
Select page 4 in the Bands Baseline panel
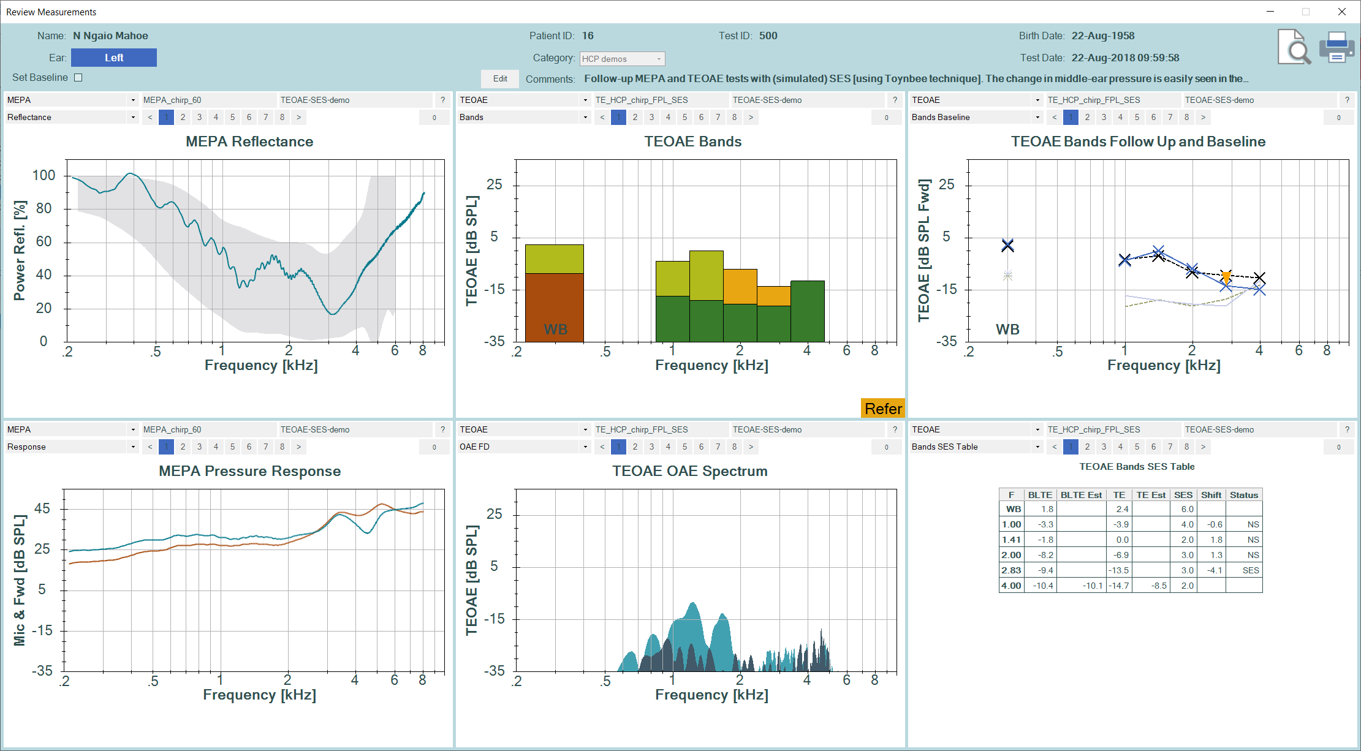coord(1120,117)
